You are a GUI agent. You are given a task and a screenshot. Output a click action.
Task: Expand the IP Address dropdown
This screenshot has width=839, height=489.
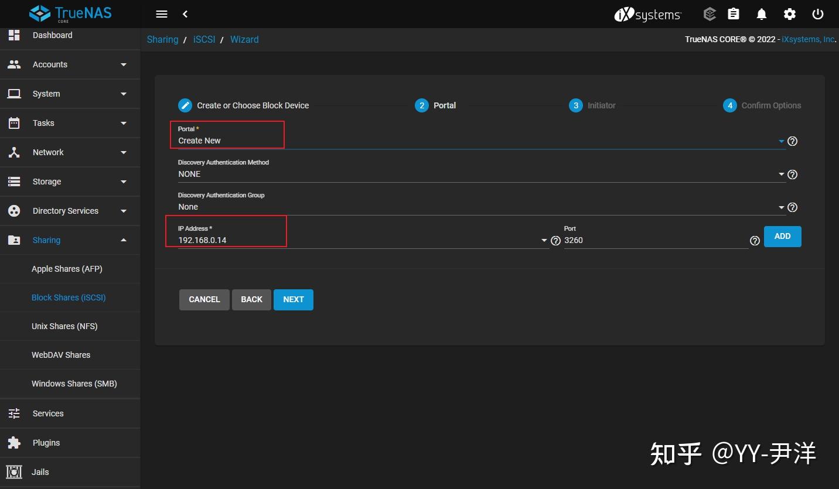543,240
